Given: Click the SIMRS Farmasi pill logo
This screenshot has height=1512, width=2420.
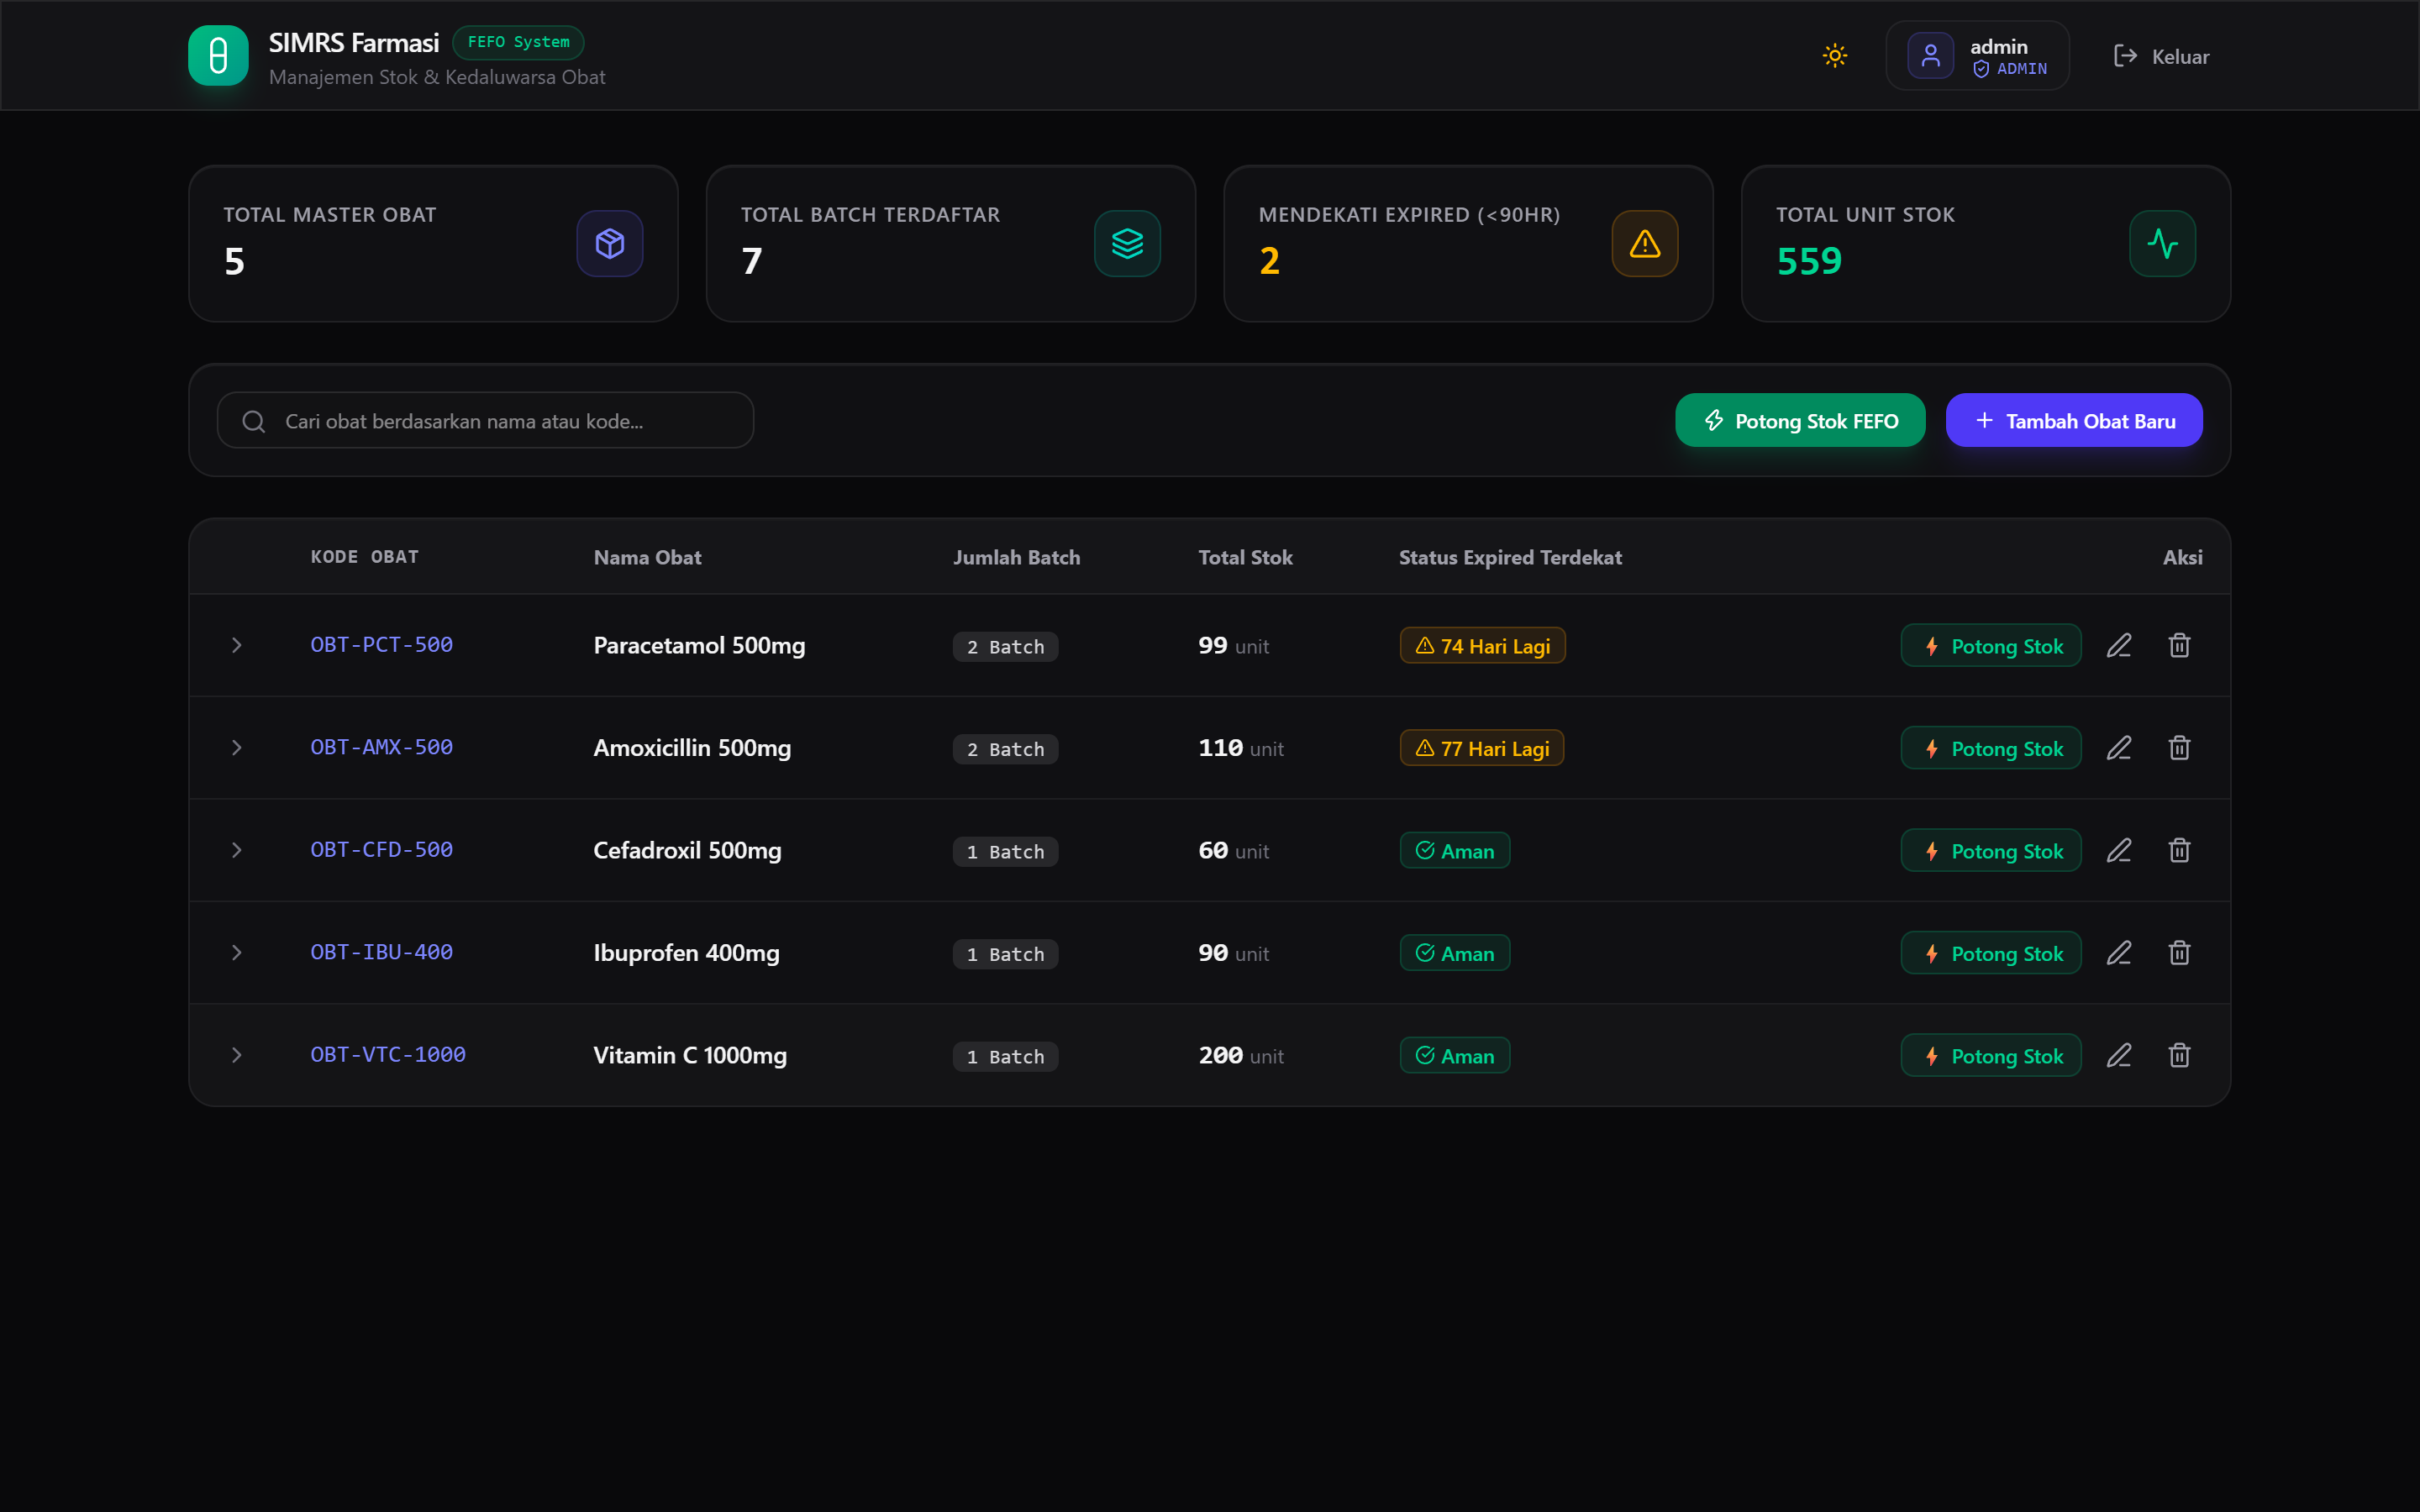Looking at the screenshot, I should coord(218,55).
